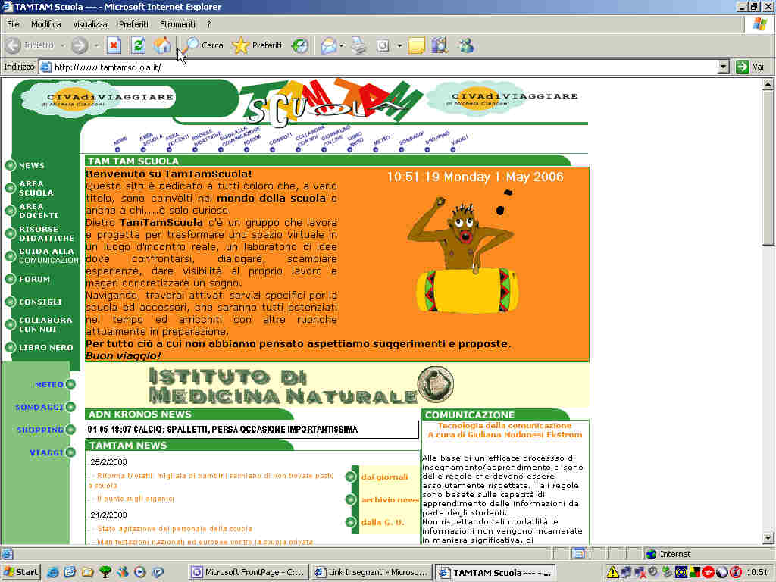776x582 pixels.
Task: Click the vertical scrollbar down arrow
Action: 768,538
